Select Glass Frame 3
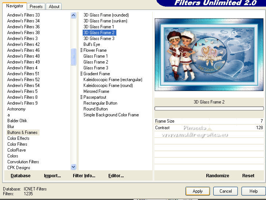Image resolution: width=266 pixels, height=200 pixels. pos(95,68)
